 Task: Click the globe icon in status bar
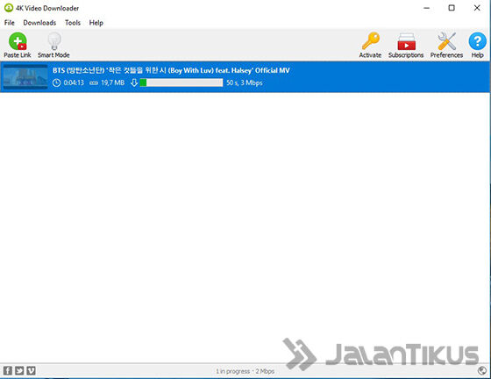[x=482, y=371]
